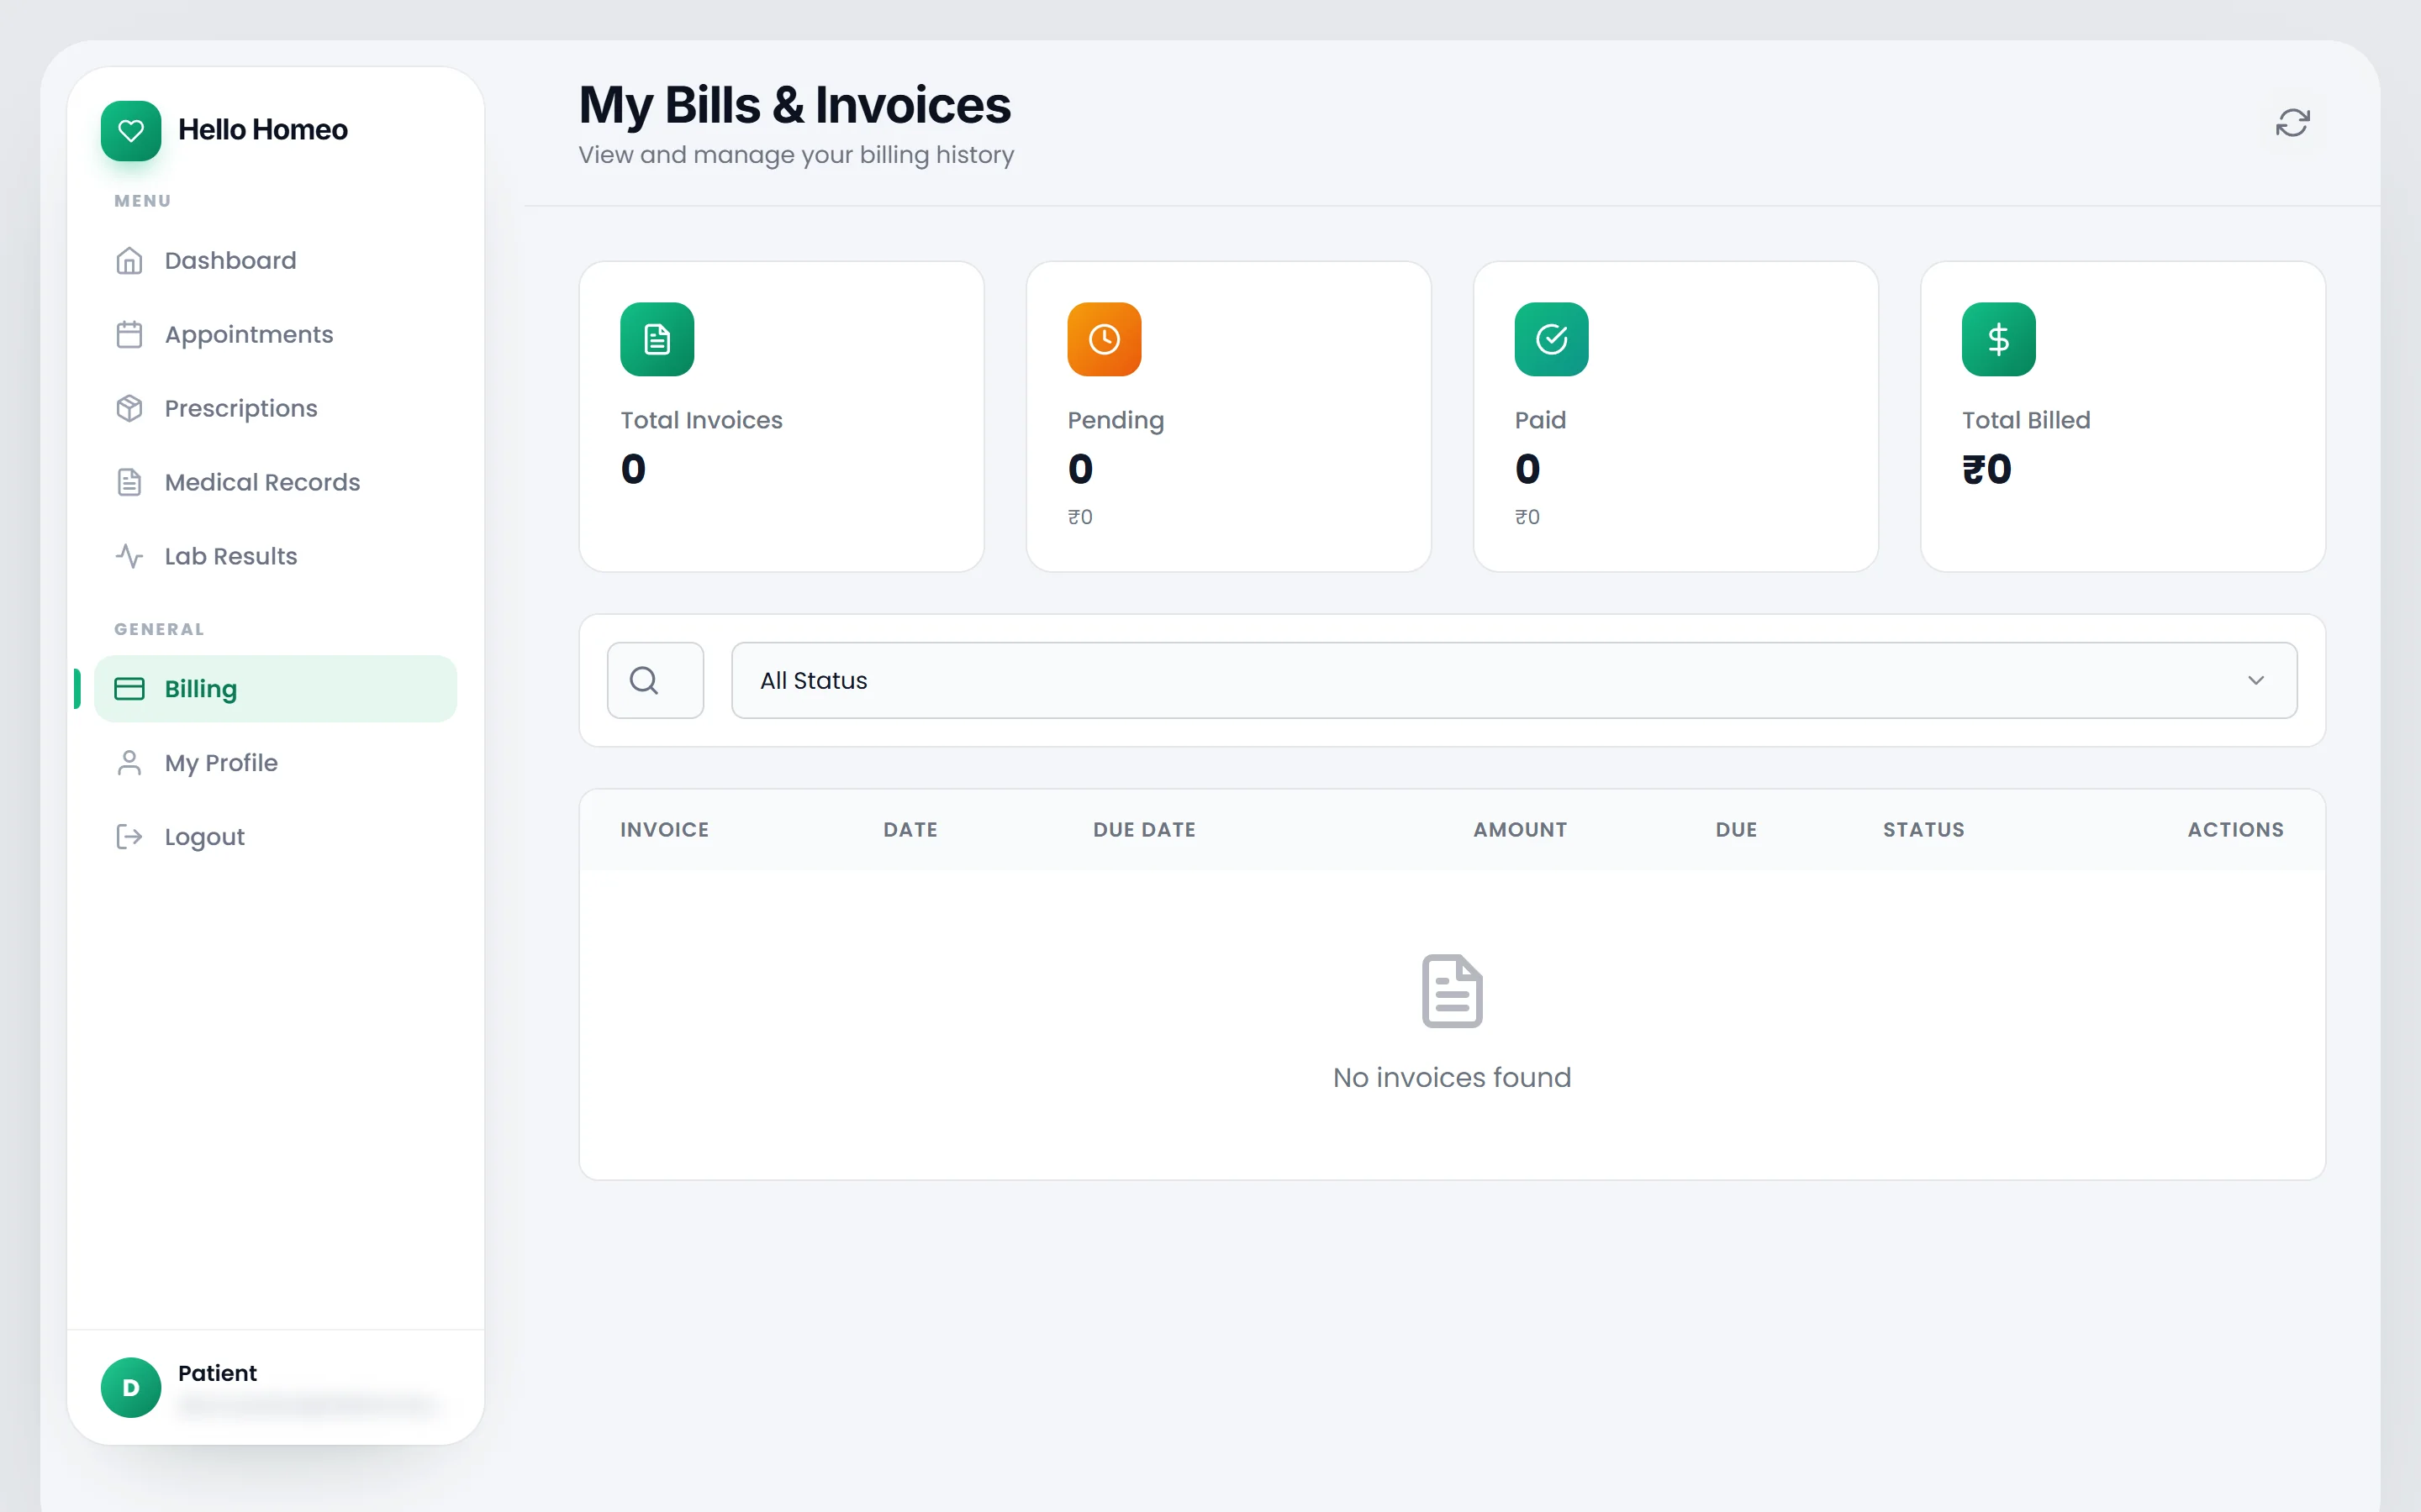Click the DUE column header
The width and height of the screenshot is (2421, 1512).
point(1736,829)
